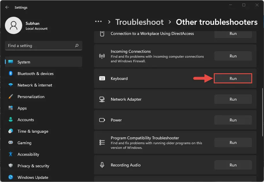Run the Keyboard troubleshooter

point(233,78)
